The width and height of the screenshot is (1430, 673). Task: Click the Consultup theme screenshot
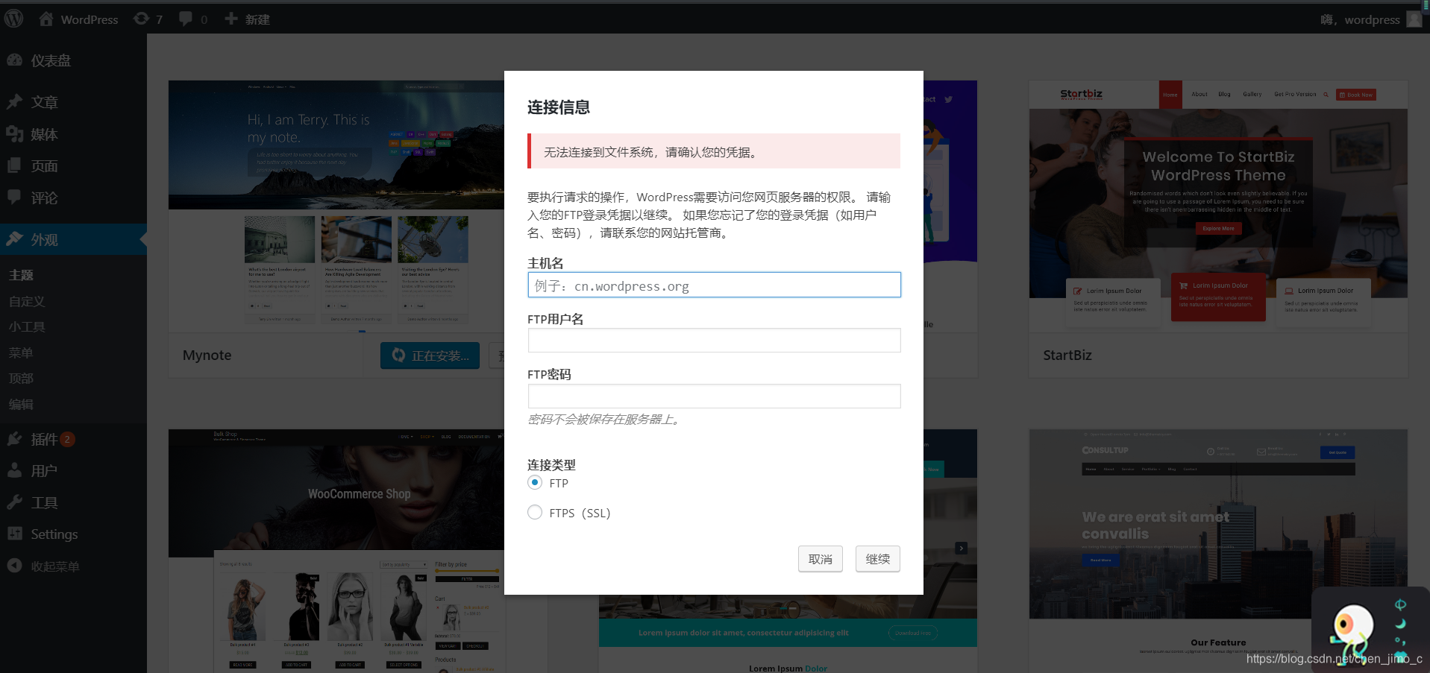(x=1218, y=551)
